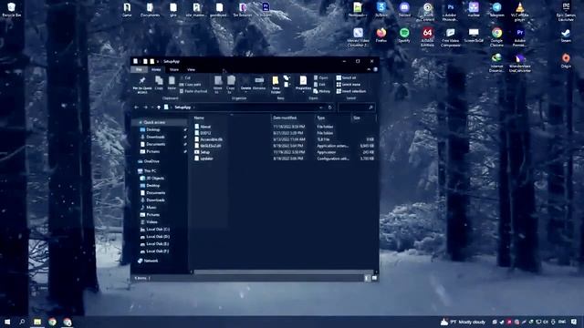Click the Explorer help icon
The image size is (584, 328).
[x=375, y=69]
